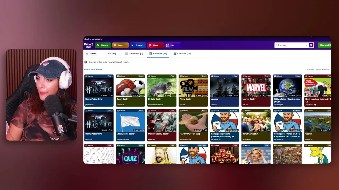
Task: Click the Join button
Action: click(172, 45)
